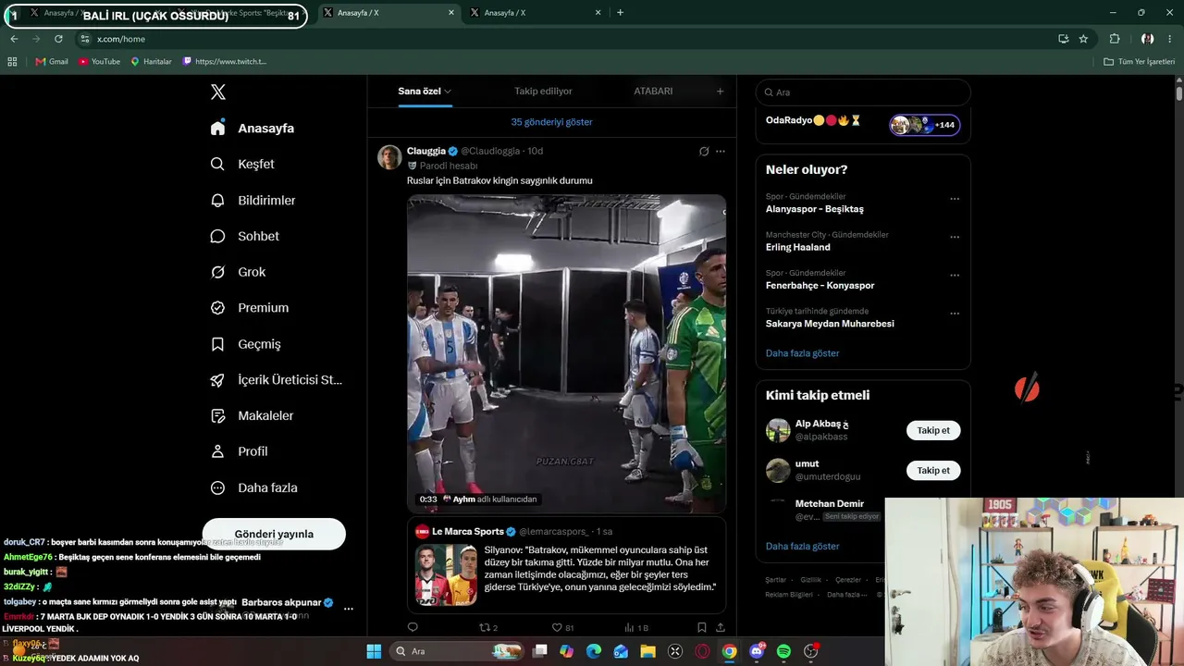Expand the Daha fazla menu
Viewport: 1184px width, 666px height.
coord(253,487)
